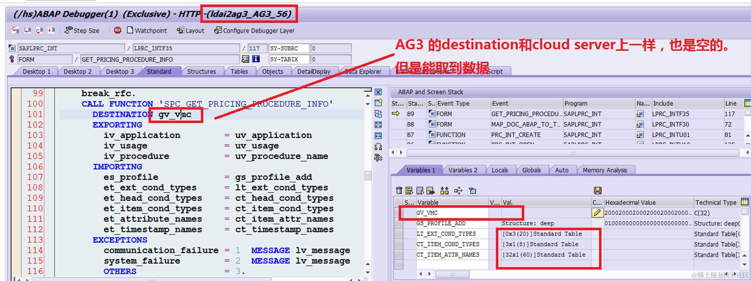The width and height of the screenshot is (751, 281).
Task: Click the Maximize Horizontally tool icon
Action: (x=378, y=136)
